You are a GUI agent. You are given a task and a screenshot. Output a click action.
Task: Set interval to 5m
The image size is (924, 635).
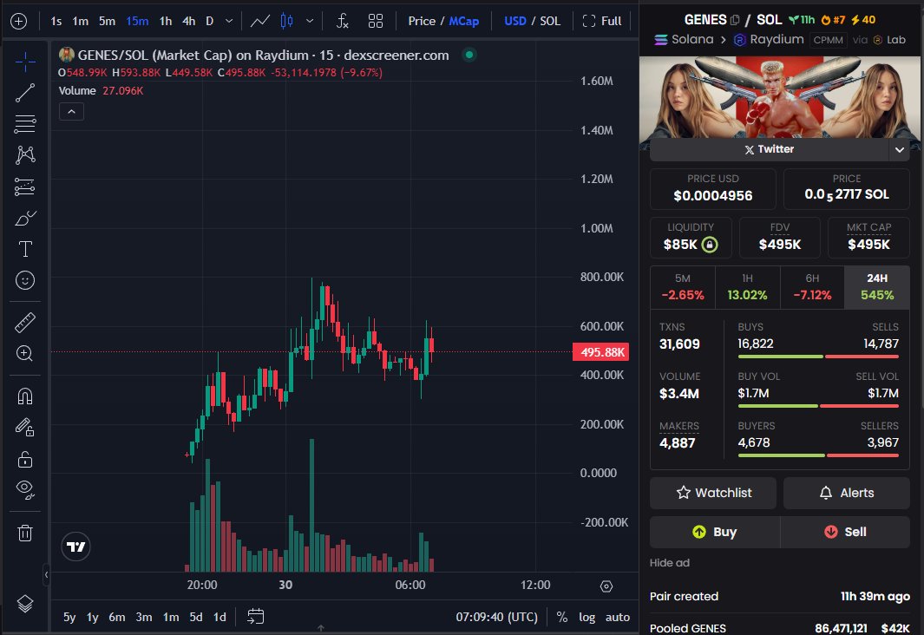pos(107,21)
